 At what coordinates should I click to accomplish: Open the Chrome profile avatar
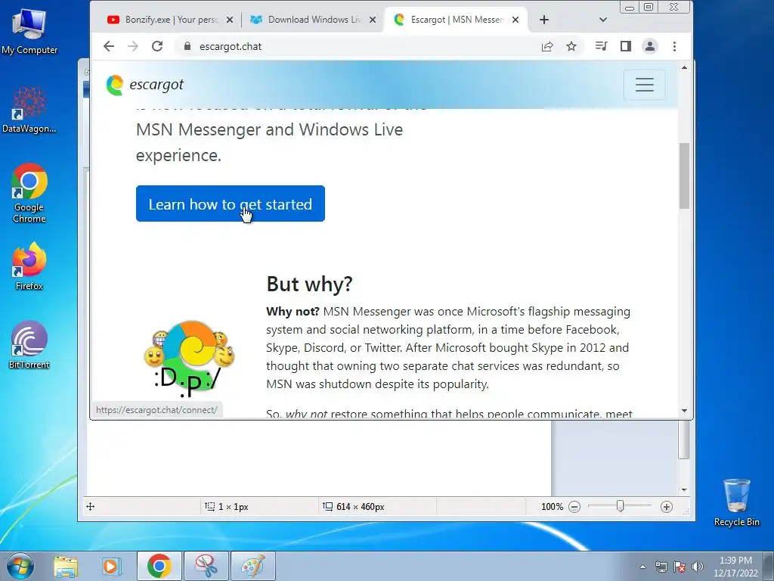[x=649, y=46]
